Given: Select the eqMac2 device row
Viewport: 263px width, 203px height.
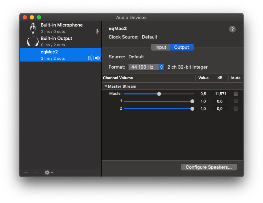Looking at the screenshot, I should pos(61,55).
